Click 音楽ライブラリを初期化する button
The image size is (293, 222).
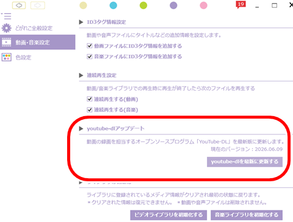(247, 215)
